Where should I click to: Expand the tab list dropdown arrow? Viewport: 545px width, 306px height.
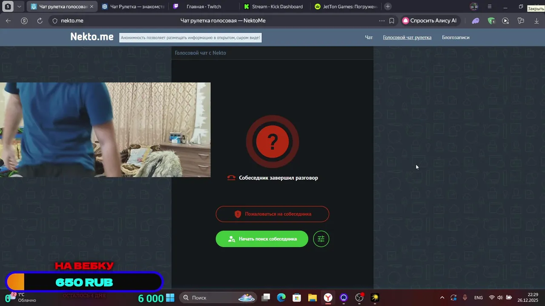pyautogui.click(x=19, y=6)
